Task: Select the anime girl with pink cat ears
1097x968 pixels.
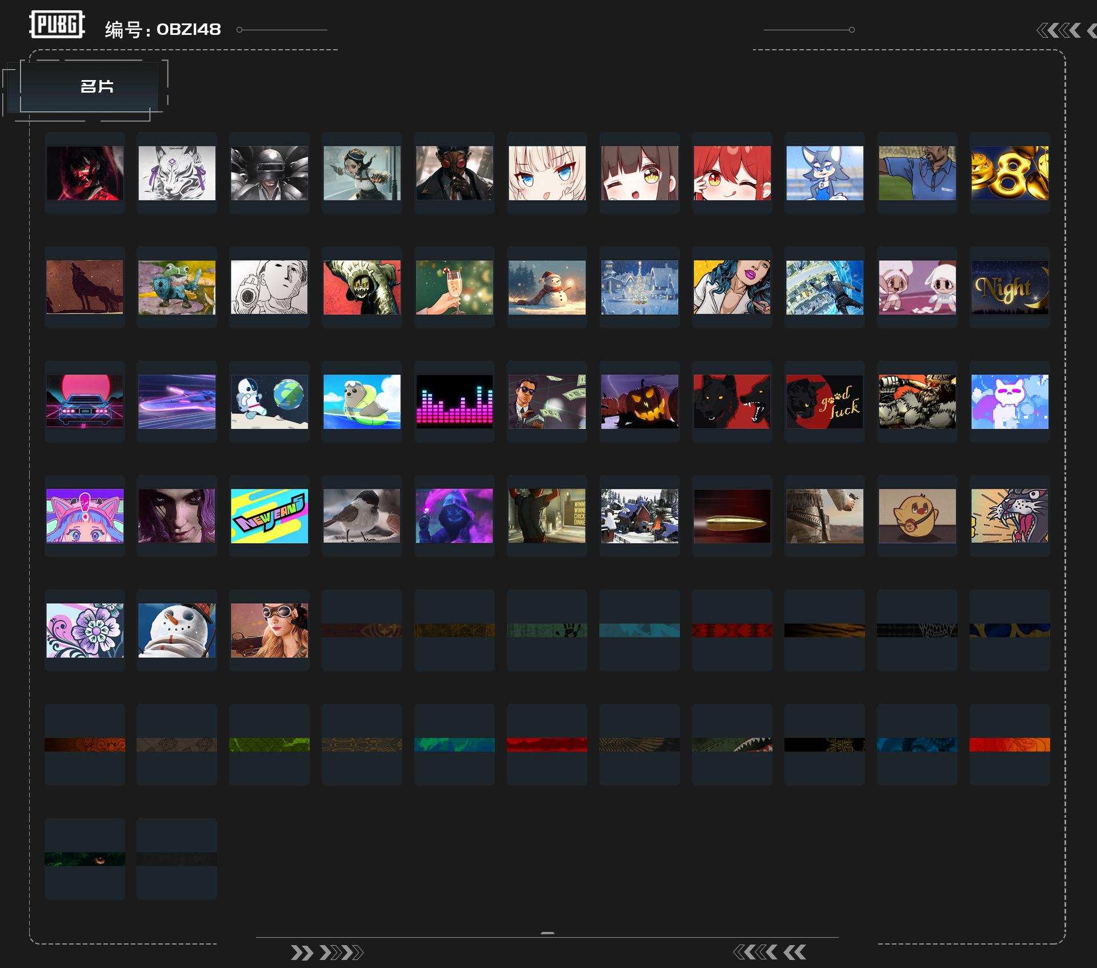Action: pos(85,516)
